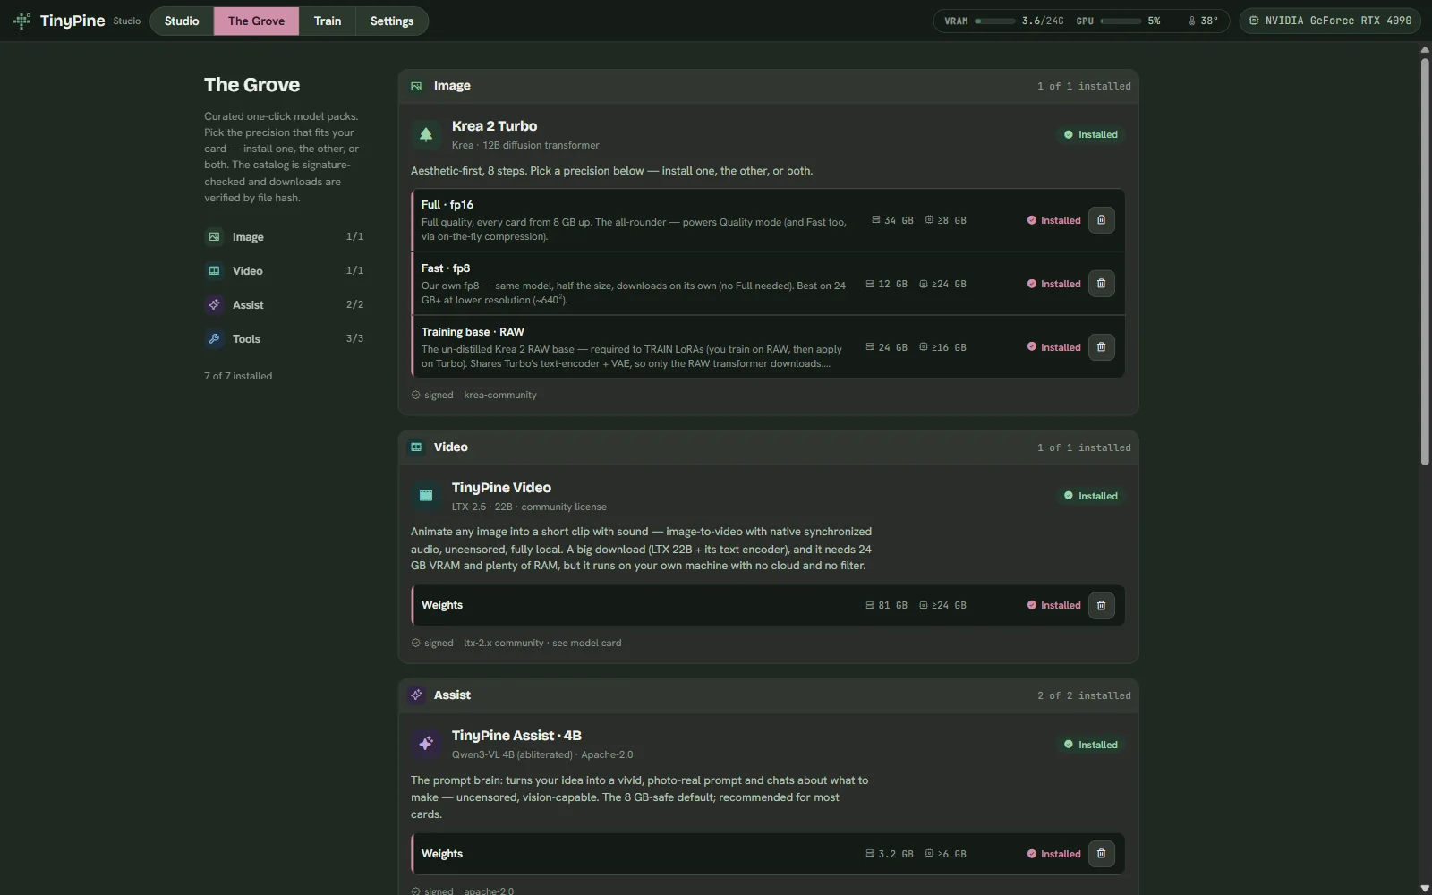The width and height of the screenshot is (1432, 895).
Task: Jump to Video section in sidebar
Action: point(284,271)
